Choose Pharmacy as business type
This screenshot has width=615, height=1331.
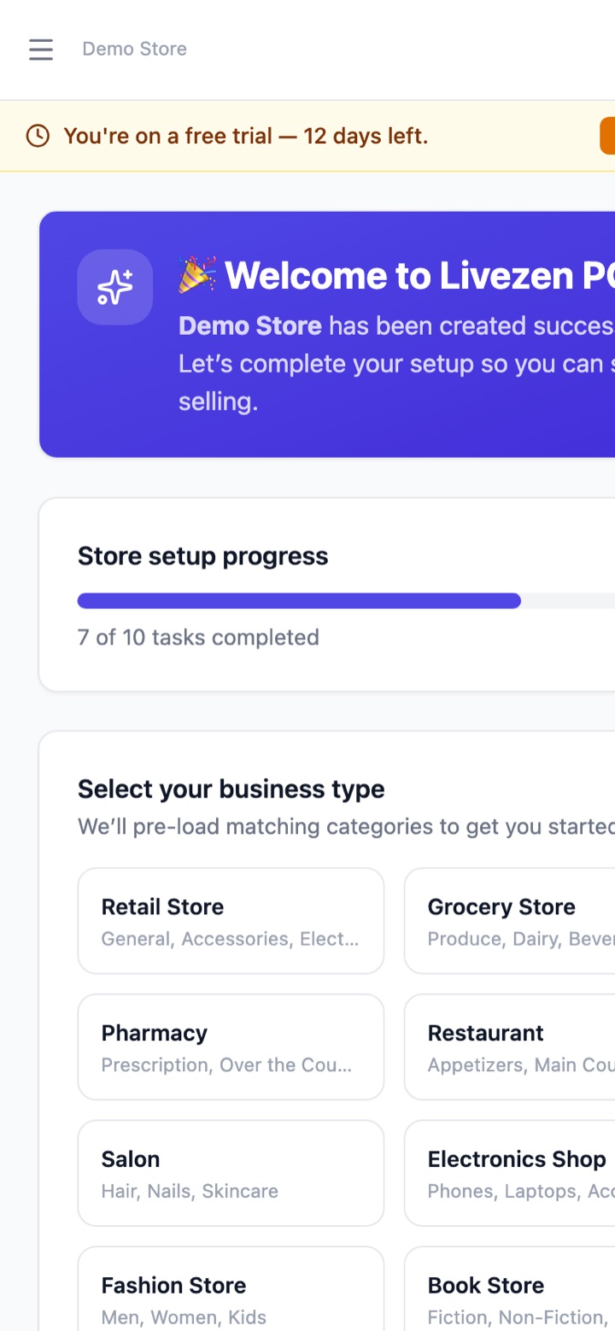click(x=231, y=1047)
